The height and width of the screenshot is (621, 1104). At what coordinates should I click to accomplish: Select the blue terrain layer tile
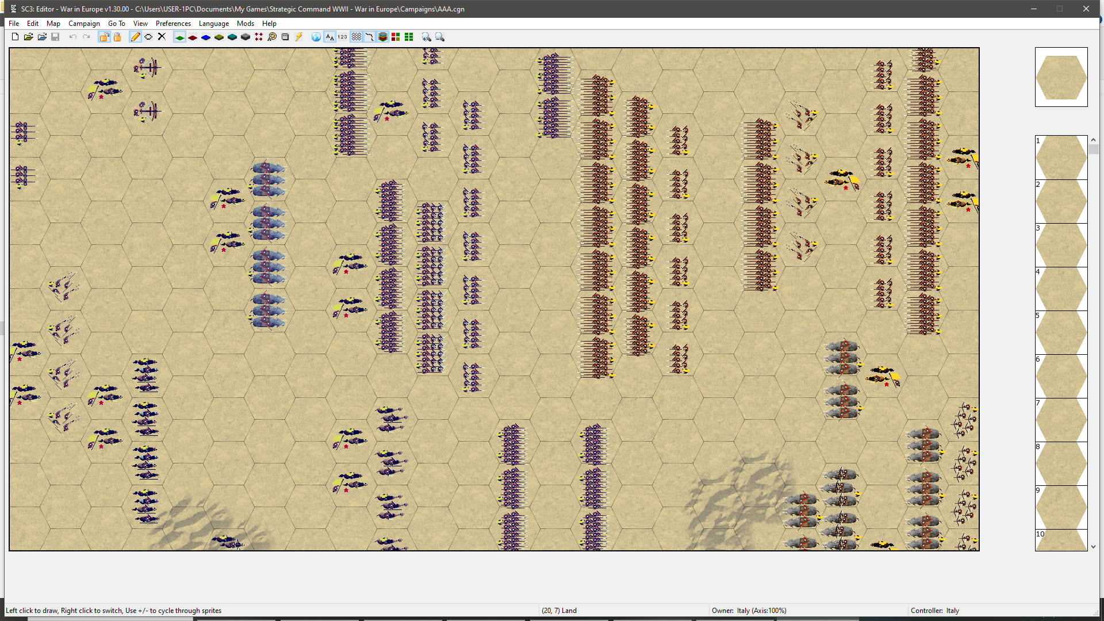(x=206, y=37)
